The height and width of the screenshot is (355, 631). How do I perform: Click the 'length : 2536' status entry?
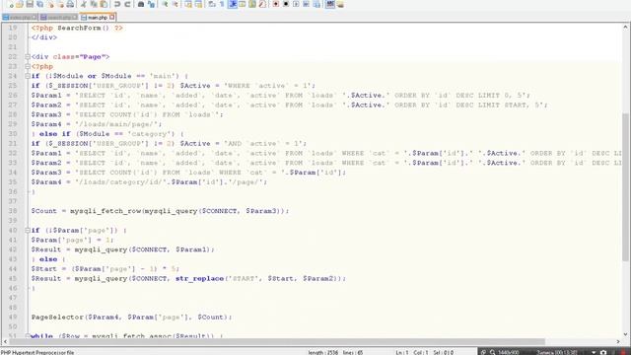(323, 352)
